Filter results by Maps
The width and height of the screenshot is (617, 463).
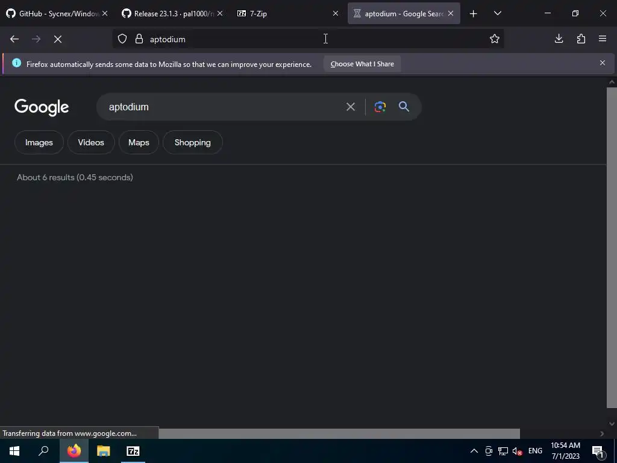139,142
